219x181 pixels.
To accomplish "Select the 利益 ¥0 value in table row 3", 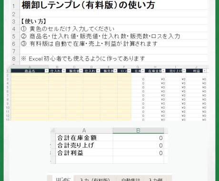I will [196, 79].
